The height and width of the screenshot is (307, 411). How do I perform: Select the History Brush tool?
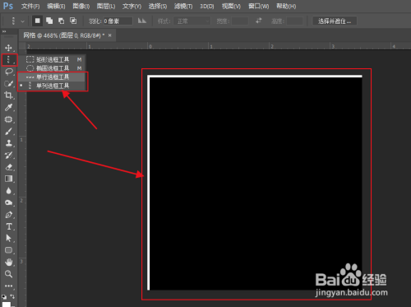(x=8, y=155)
